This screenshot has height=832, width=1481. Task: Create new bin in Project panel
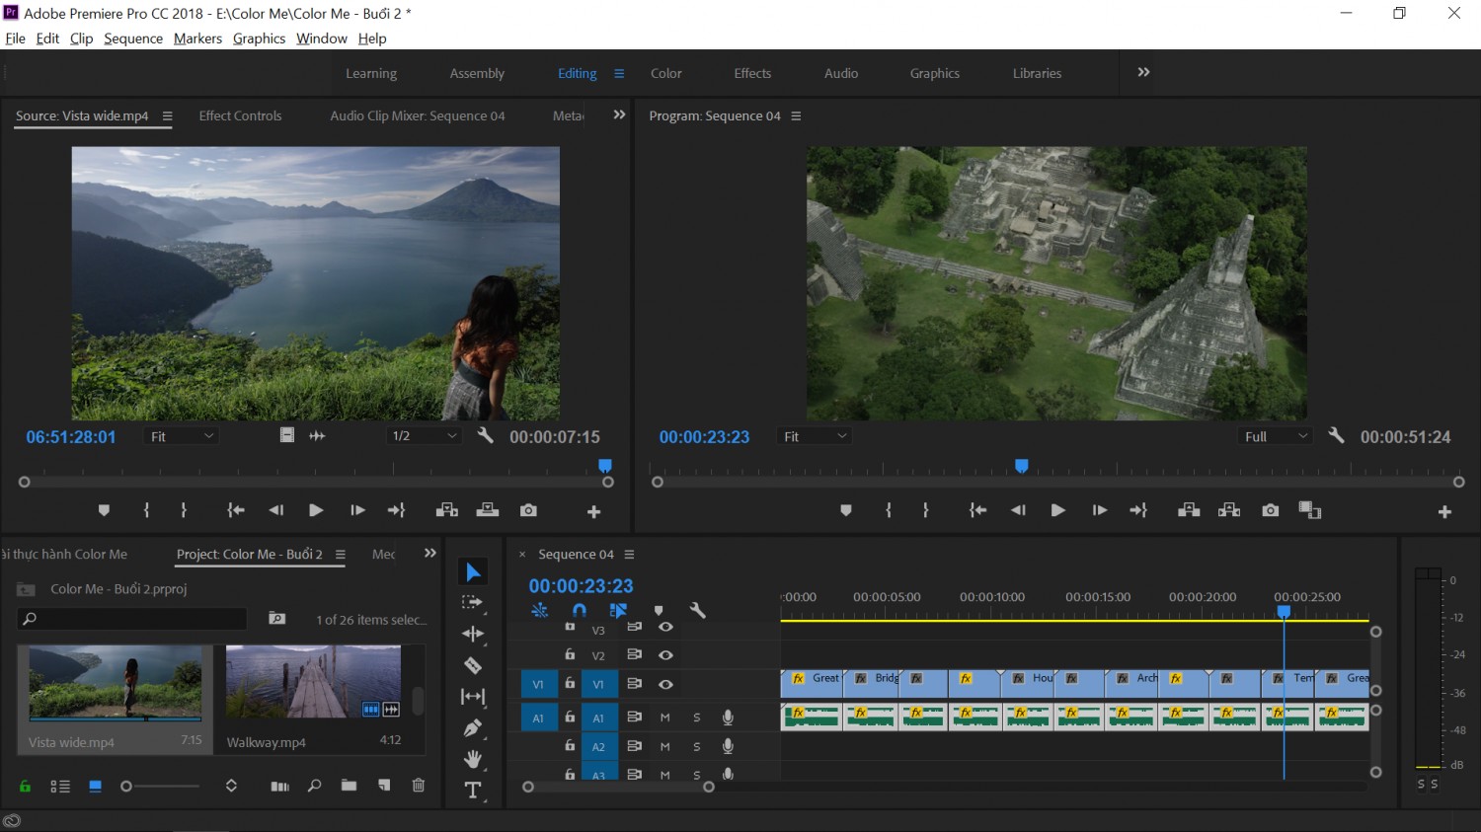tap(349, 786)
